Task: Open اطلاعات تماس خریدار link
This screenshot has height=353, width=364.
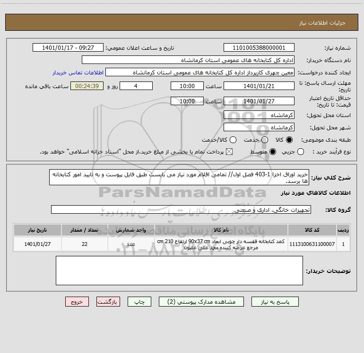Action: 78,72
